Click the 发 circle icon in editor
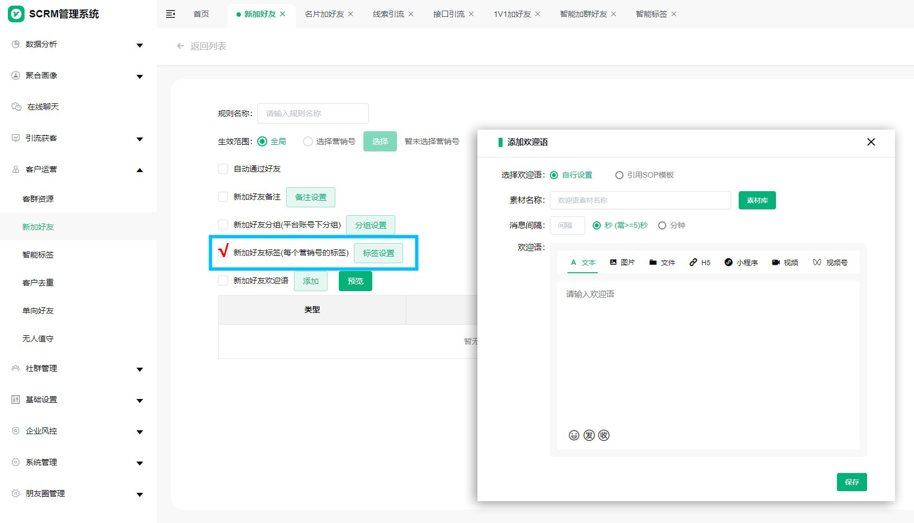Viewport: 914px width, 523px height. click(589, 435)
